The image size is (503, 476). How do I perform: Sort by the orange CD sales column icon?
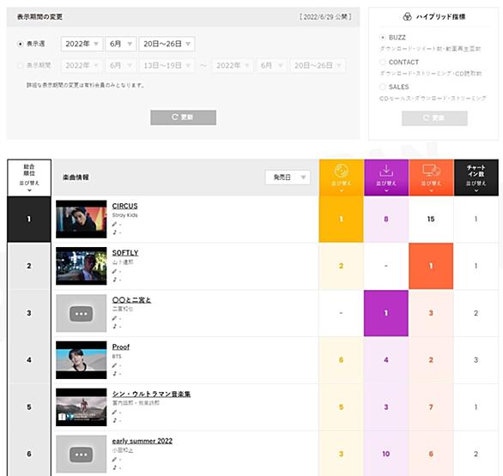[341, 171]
